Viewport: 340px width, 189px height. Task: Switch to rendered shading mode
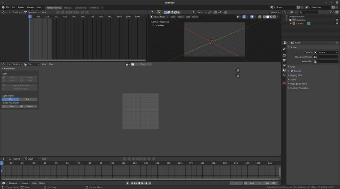[x=275, y=17]
